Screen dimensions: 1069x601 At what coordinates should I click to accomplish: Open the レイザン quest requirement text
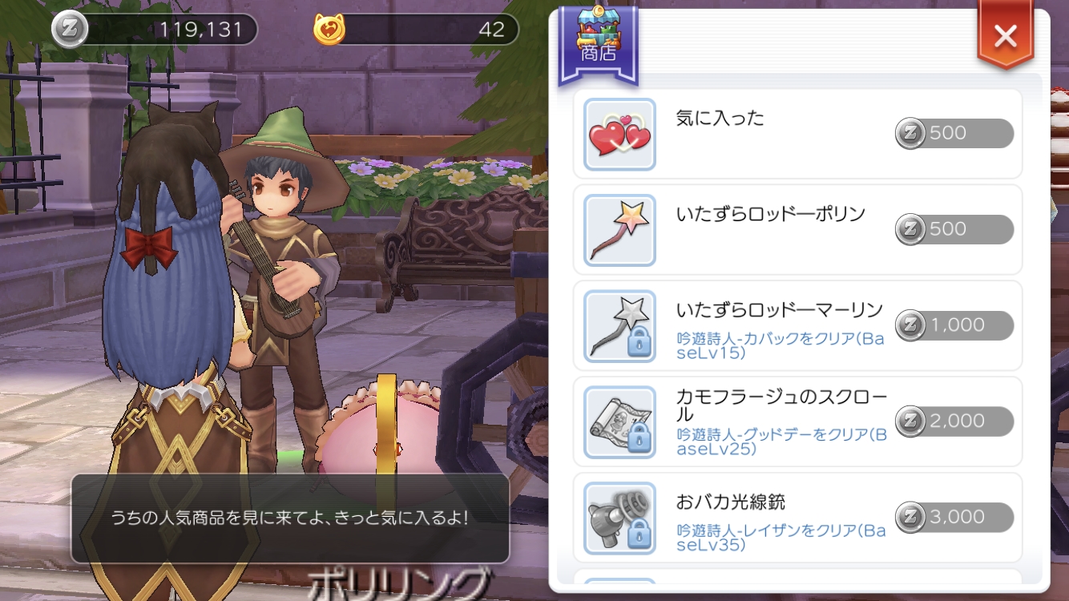(x=782, y=538)
